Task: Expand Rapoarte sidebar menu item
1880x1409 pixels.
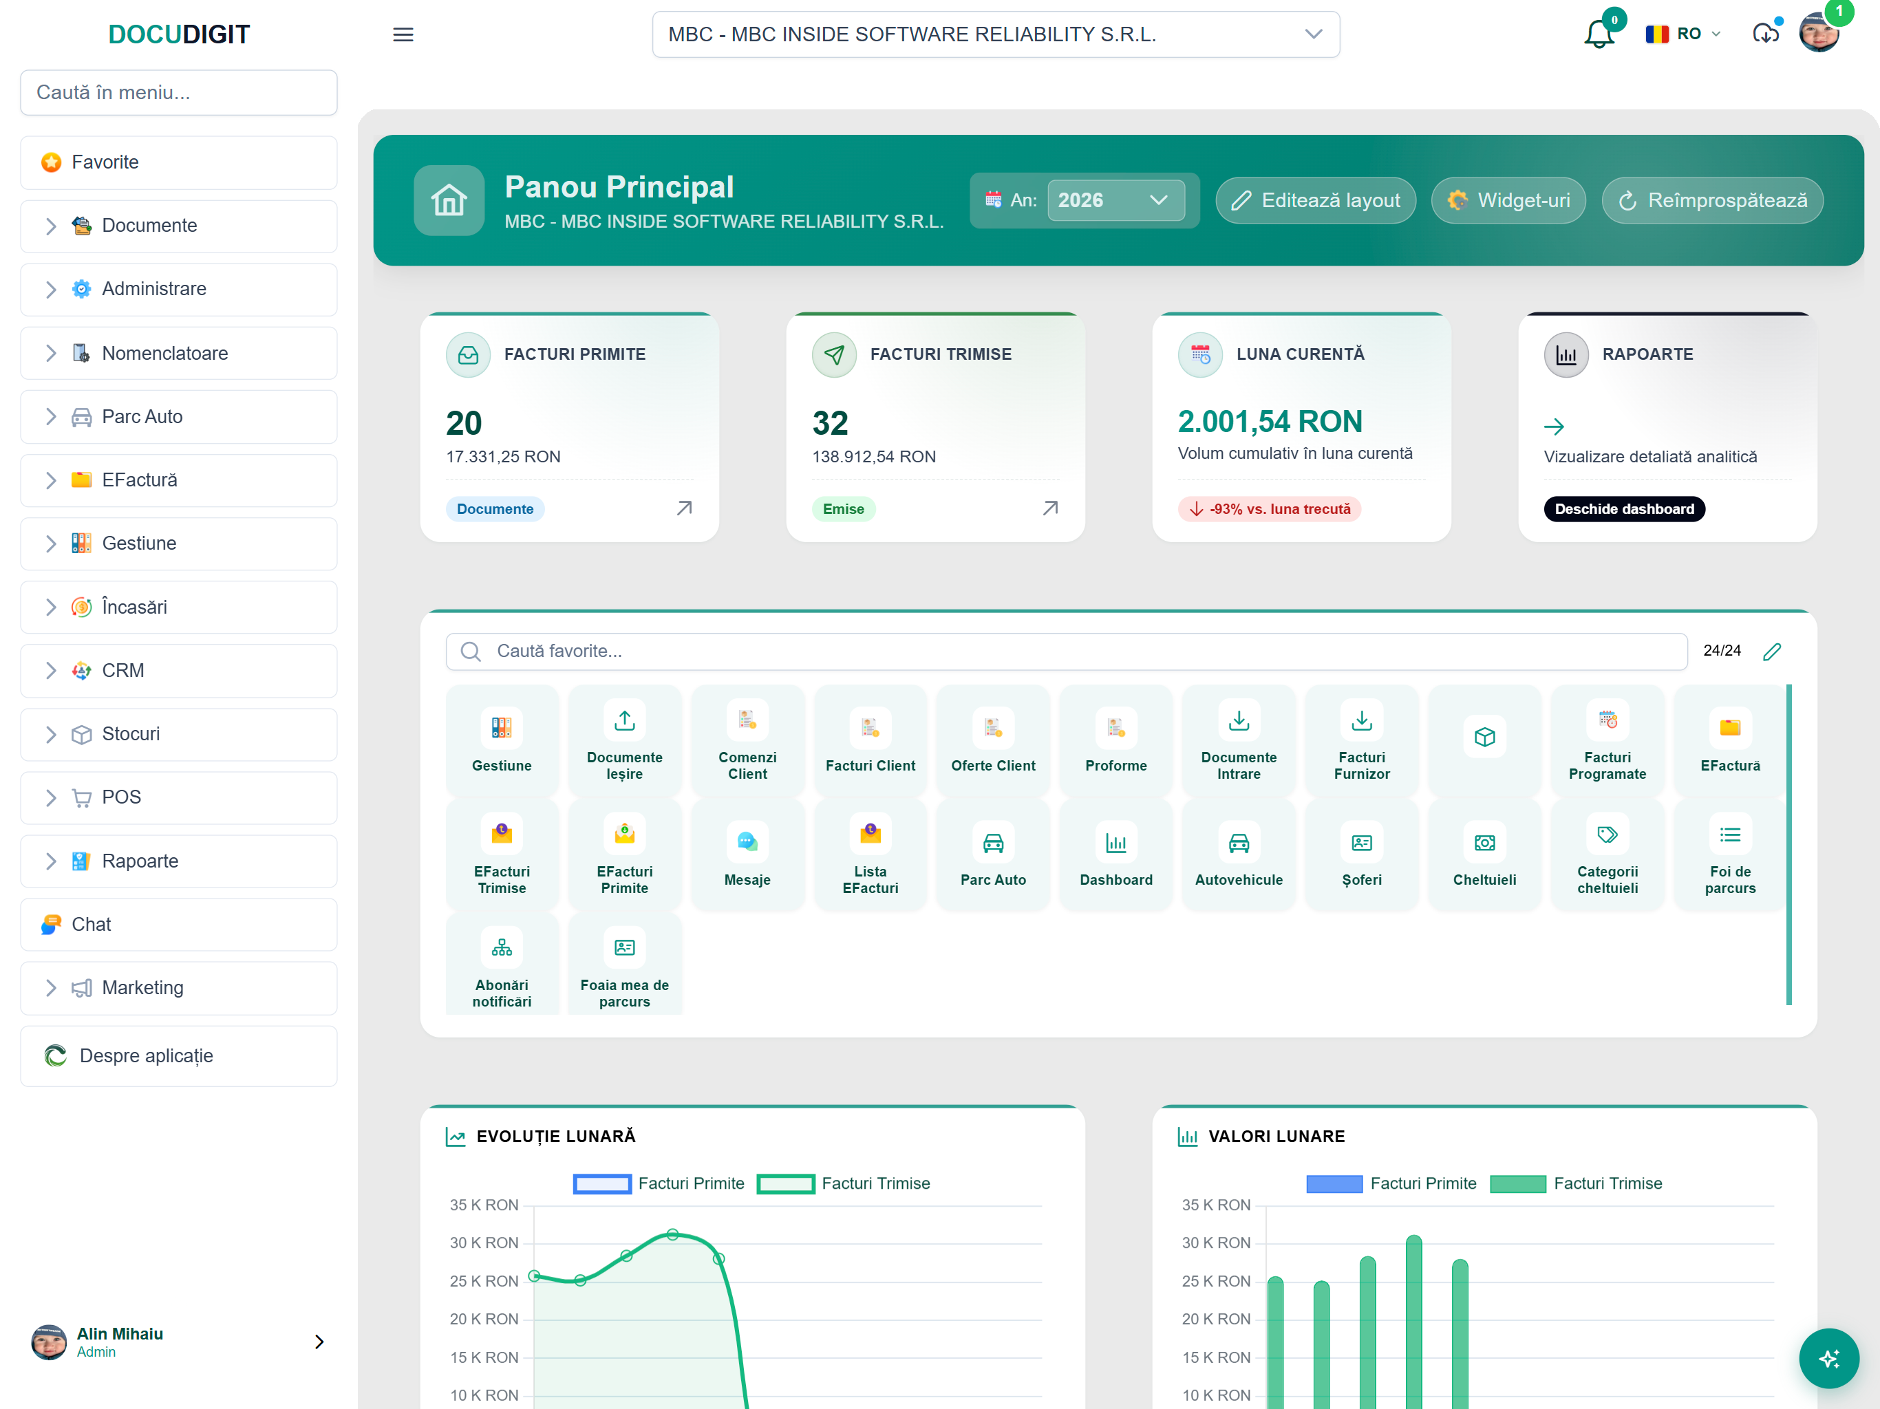Action: (178, 861)
